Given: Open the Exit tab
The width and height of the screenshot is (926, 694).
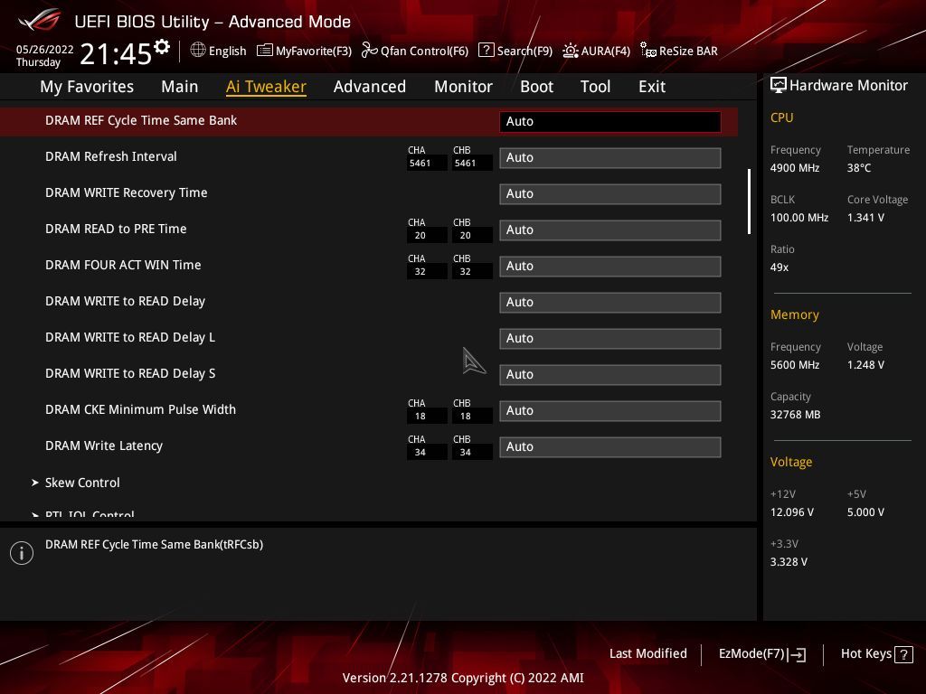Looking at the screenshot, I should click(652, 87).
